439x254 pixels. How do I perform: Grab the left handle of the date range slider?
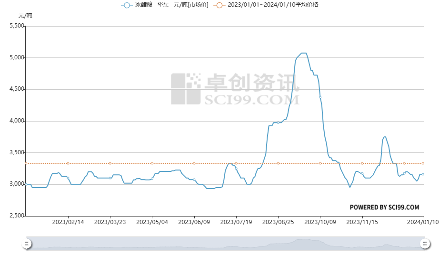click(27, 244)
